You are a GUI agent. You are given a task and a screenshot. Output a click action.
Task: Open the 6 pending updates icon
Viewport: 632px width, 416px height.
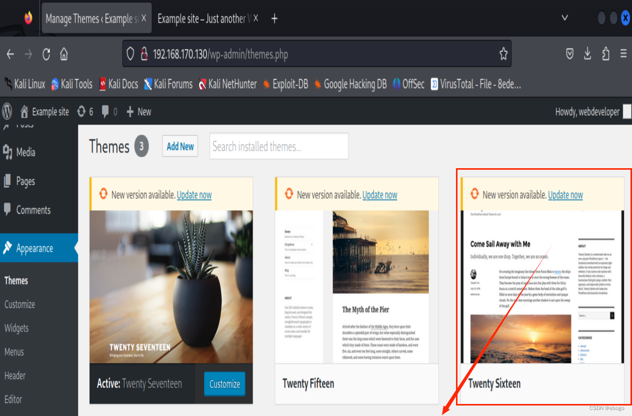click(x=85, y=111)
